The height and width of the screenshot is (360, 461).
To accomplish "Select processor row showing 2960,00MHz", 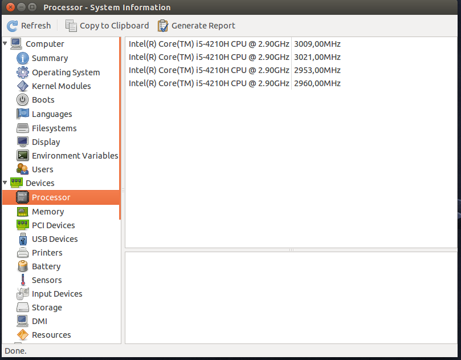I will (291, 83).
